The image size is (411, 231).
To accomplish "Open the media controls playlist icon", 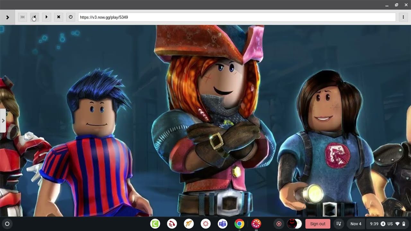I will click(338, 224).
